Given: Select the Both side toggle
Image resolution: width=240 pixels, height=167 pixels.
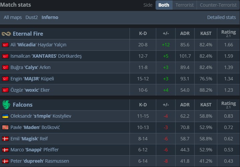Looking at the screenshot, I should pos(164,5).
